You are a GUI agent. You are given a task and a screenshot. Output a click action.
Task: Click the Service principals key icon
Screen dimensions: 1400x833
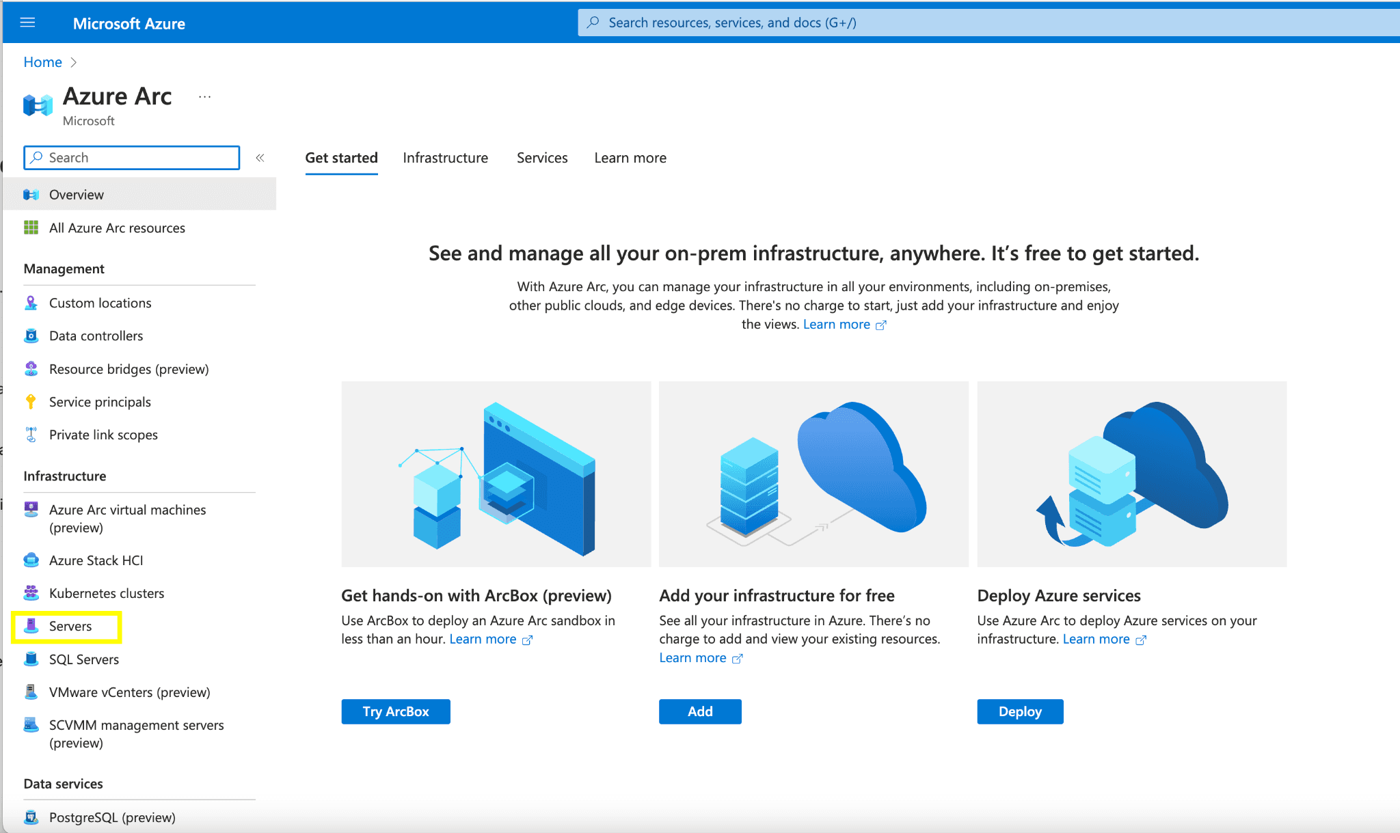pos(31,402)
